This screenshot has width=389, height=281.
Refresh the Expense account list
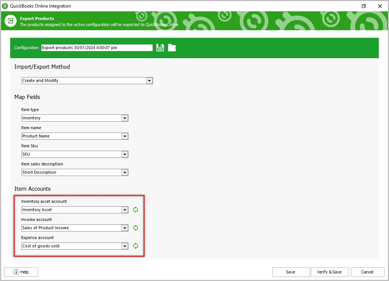(x=135, y=246)
